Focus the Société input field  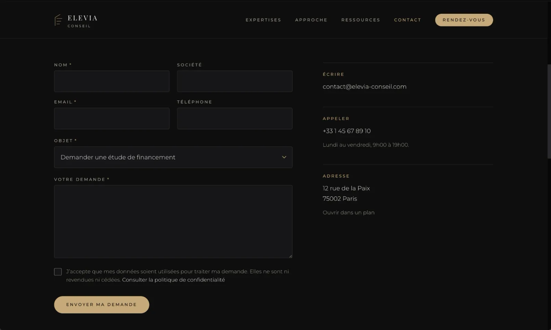[235, 81]
